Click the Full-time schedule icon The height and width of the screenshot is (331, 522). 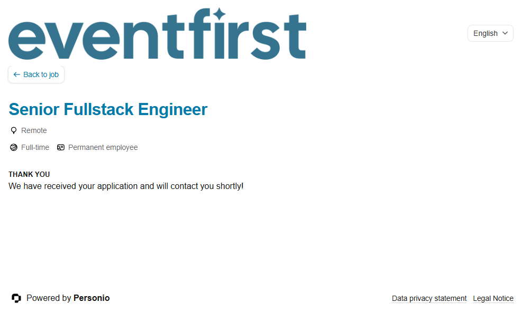tap(14, 147)
